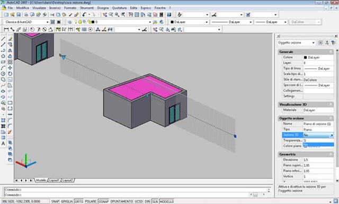
Task: Select the Ellipse draw tool
Action: tap(3, 91)
